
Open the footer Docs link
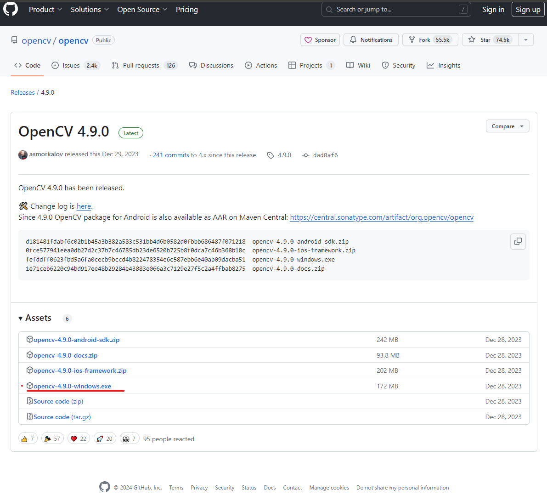pos(270,488)
